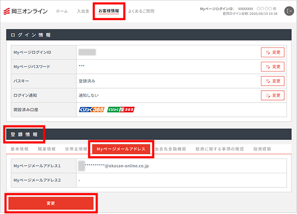Click 変更 button for パスキー row
297x214 pixels.
click(x=272, y=81)
